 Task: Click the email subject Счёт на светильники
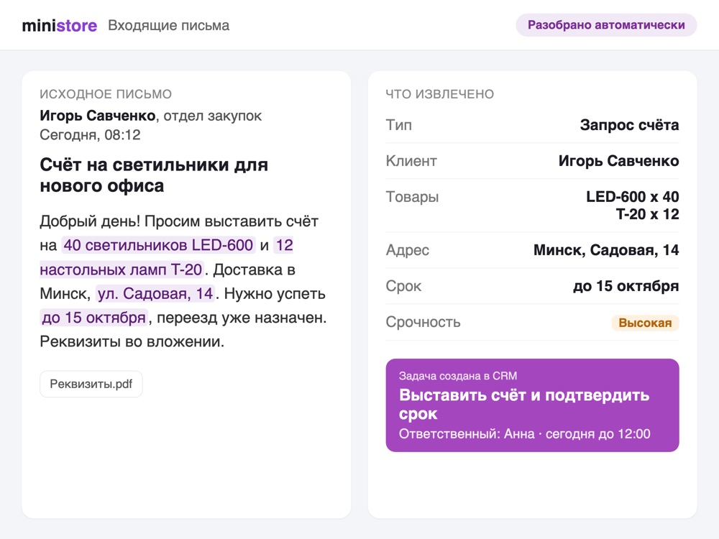(154, 175)
